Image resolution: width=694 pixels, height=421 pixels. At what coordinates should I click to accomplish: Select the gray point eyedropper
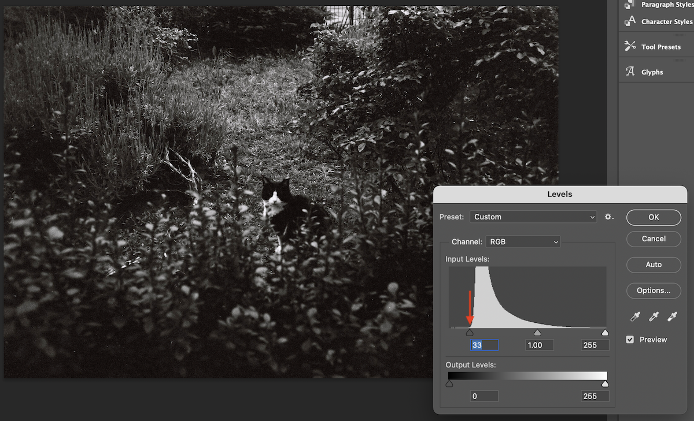point(654,316)
